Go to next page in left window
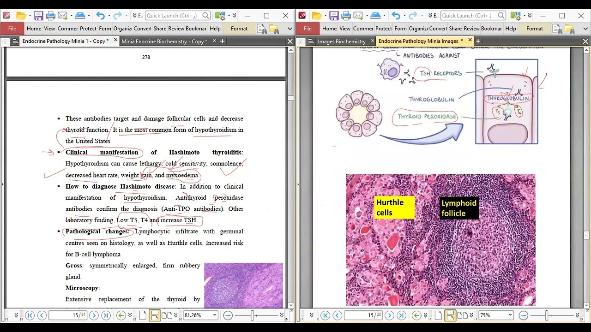Screen dimensions: 591x332 [94, 315]
